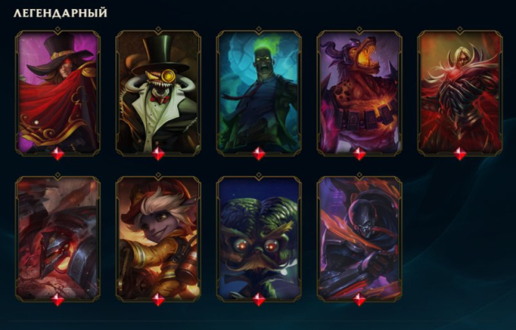Click red gem under white-haired Vladimir card
Viewport: 516px width, 330px height.
(x=460, y=154)
